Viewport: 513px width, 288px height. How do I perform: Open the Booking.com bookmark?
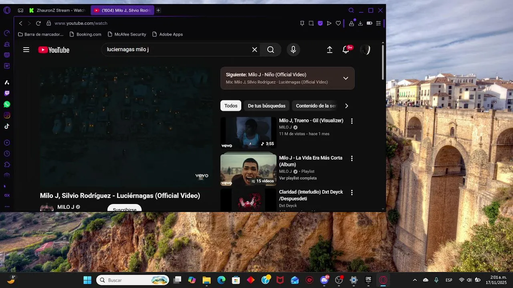(x=85, y=34)
